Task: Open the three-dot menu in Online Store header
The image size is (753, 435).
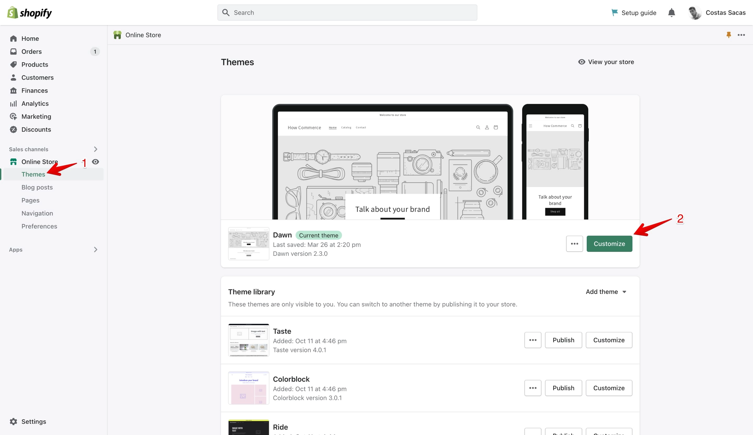Action: [741, 35]
